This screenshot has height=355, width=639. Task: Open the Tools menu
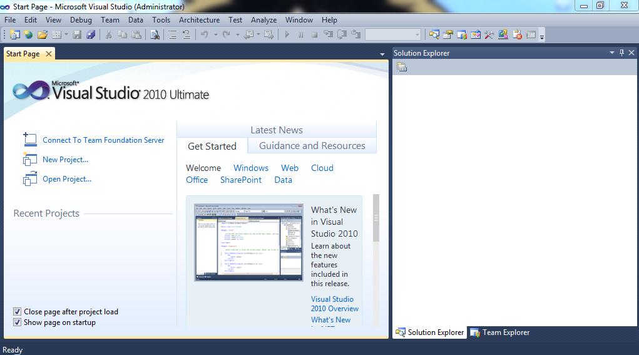pos(161,20)
